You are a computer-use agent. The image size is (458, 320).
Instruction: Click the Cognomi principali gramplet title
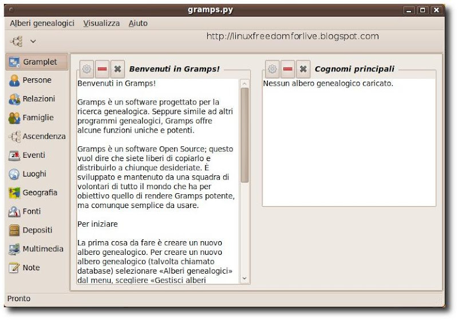click(x=354, y=69)
